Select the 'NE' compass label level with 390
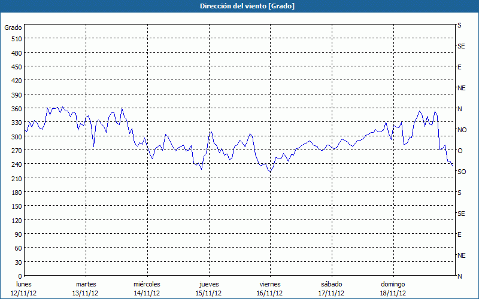This screenshot has width=479, height=299. (462, 88)
